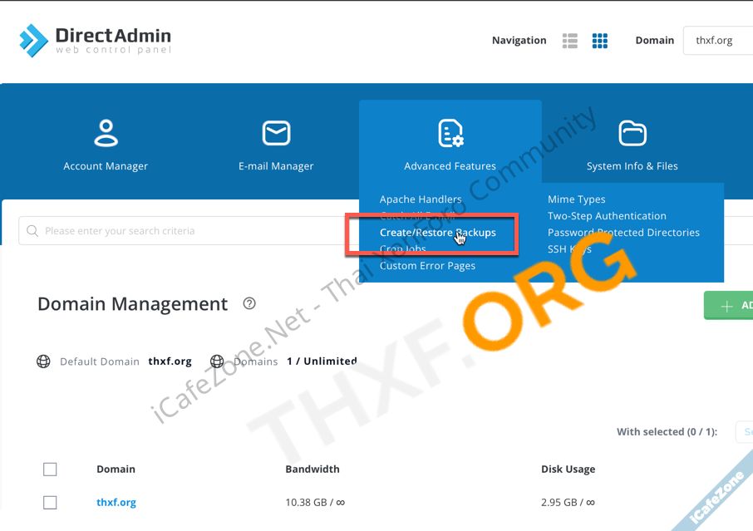
Task: Open Password Protected Directories
Action: 623,233
